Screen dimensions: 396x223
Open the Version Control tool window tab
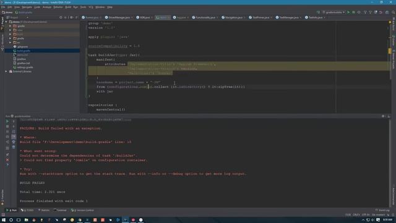tap(82, 210)
